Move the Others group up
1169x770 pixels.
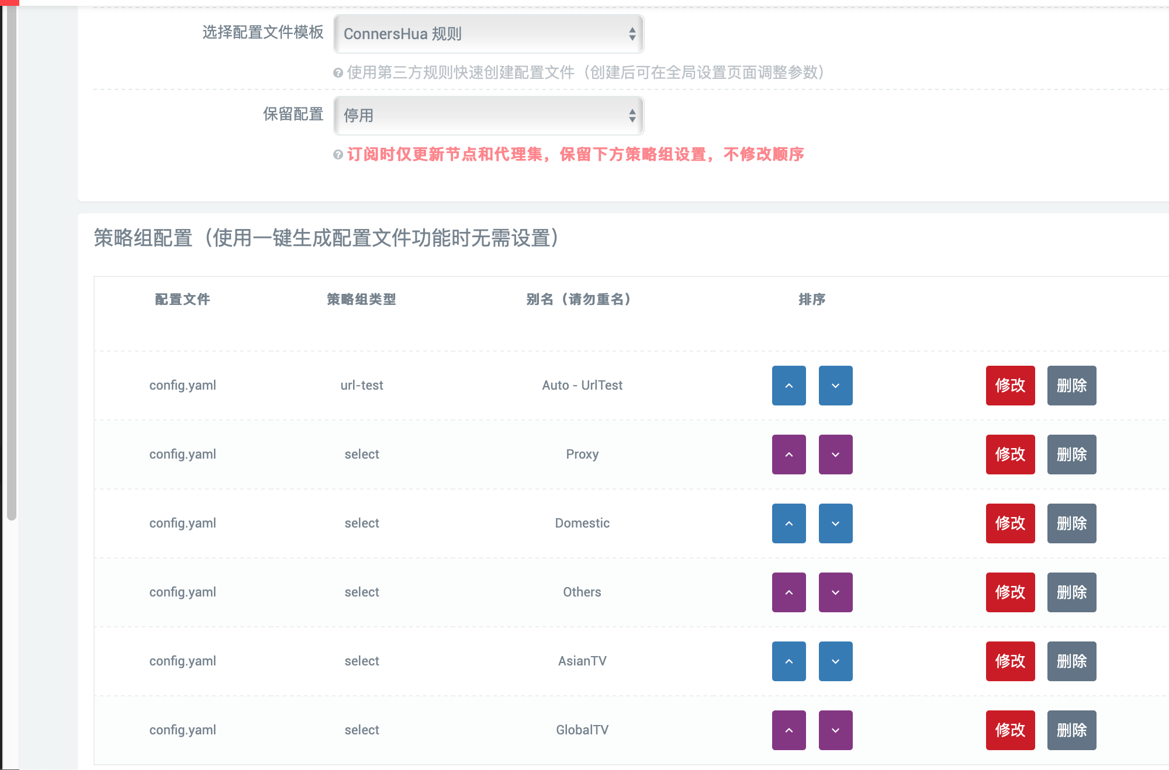(788, 592)
